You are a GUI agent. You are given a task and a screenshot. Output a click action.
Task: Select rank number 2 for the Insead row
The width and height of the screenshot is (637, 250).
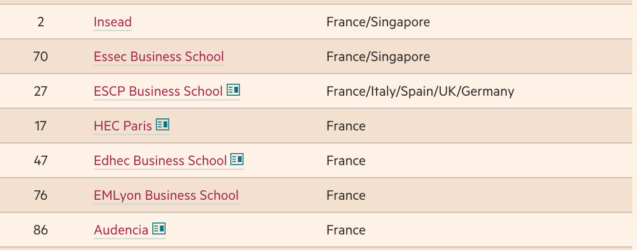pyautogui.click(x=40, y=22)
